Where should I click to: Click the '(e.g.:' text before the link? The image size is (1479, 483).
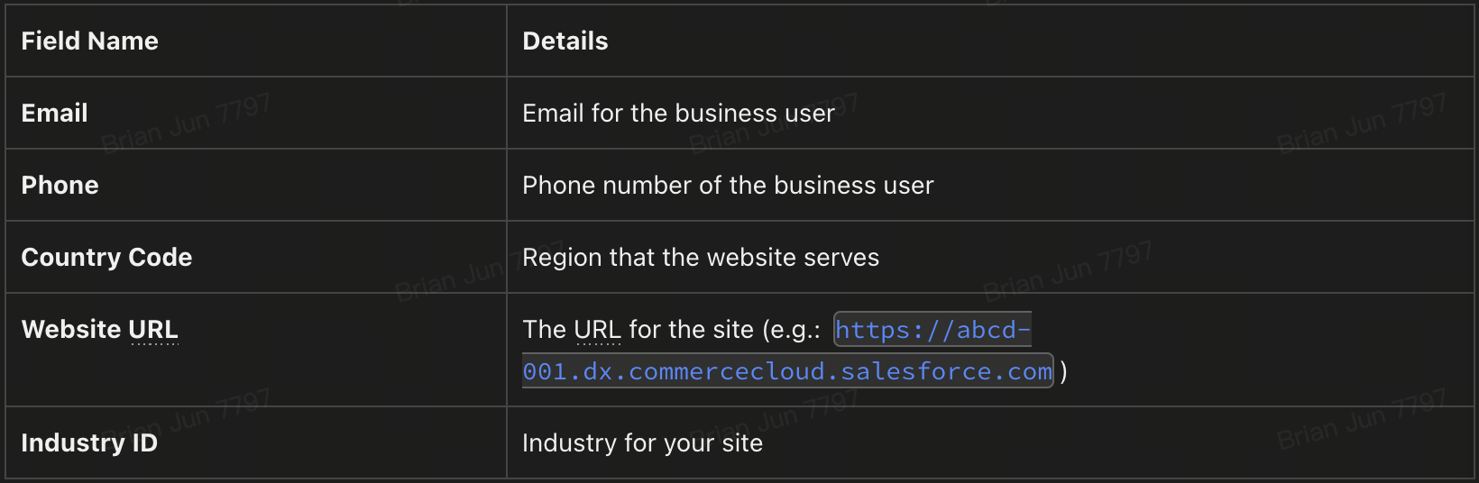(x=791, y=330)
